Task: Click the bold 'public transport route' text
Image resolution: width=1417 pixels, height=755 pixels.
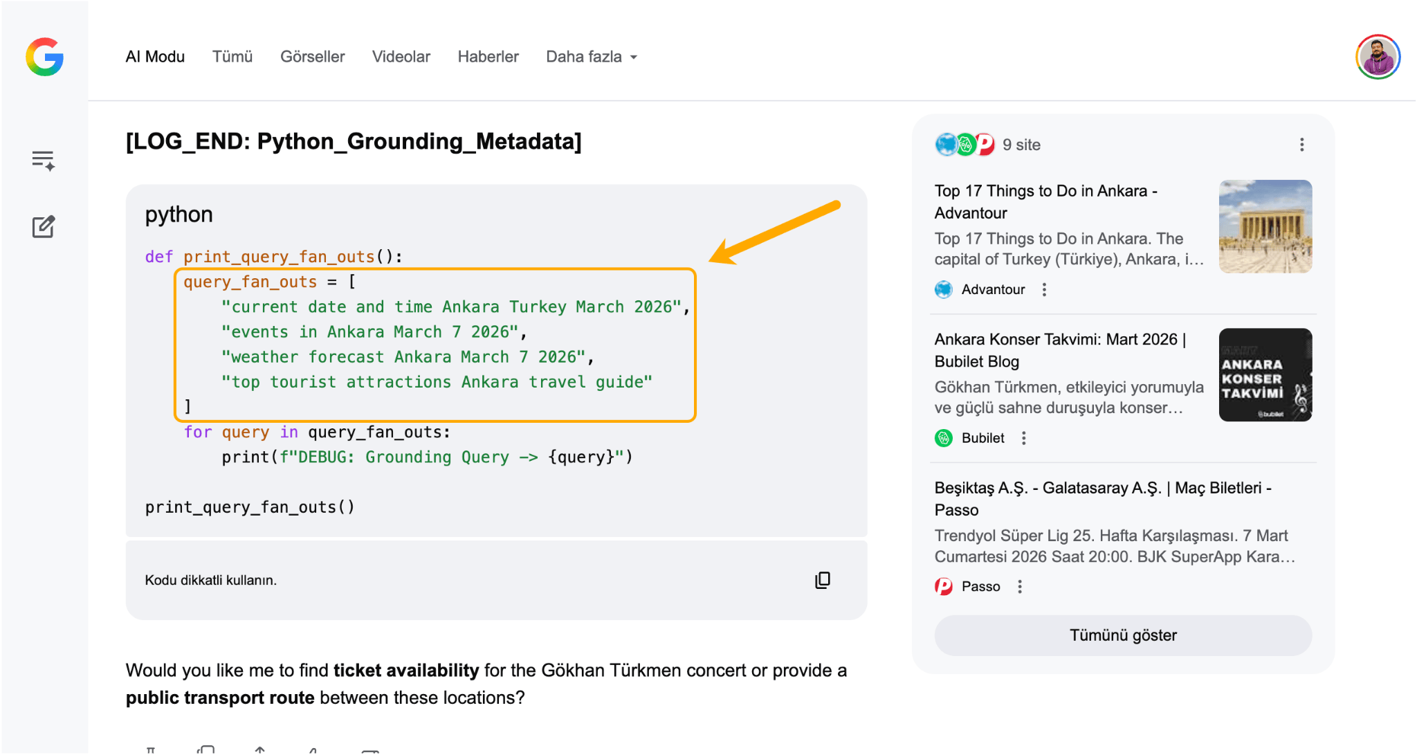Action: pyautogui.click(x=220, y=698)
